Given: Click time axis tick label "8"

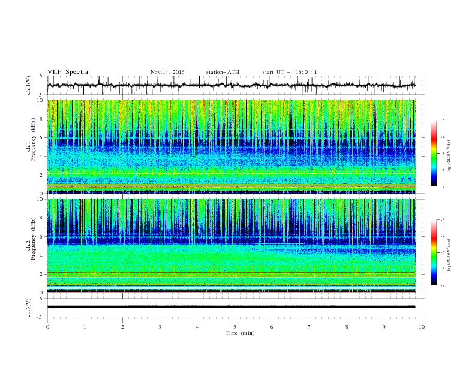Looking at the screenshot, I should coord(347,327).
